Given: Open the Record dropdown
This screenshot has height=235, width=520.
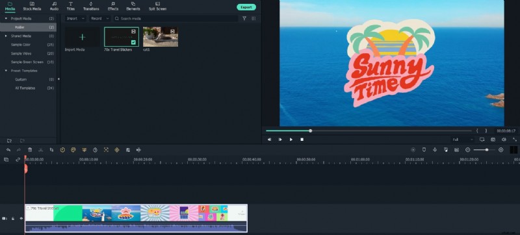Looking at the screenshot, I should click(100, 19).
